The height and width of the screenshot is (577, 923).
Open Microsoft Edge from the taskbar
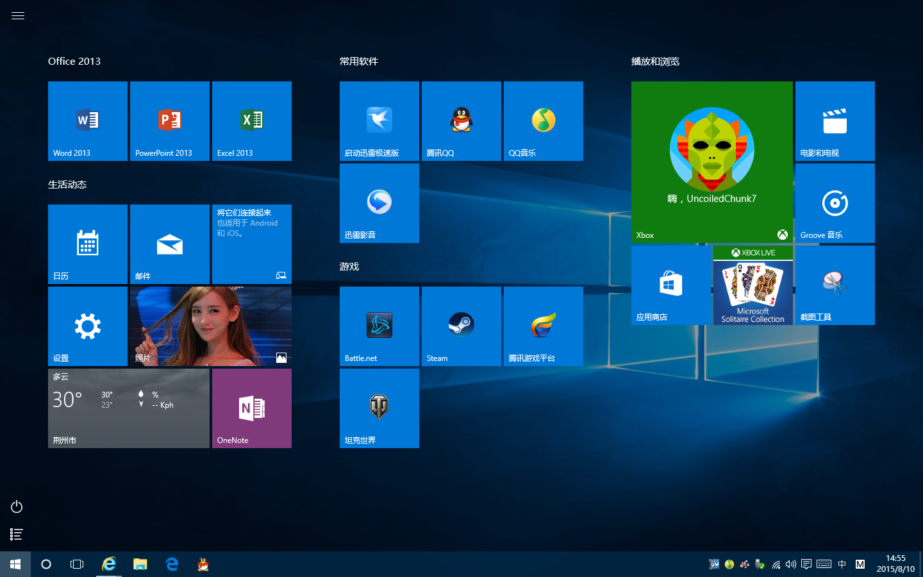[171, 564]
